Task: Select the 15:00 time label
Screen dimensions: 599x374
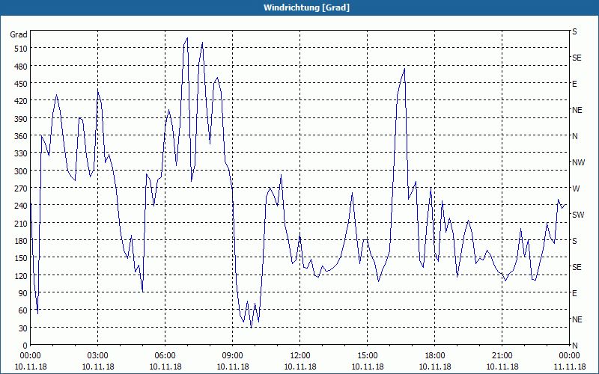Action: pyautogui.click(x=368, y=356)
